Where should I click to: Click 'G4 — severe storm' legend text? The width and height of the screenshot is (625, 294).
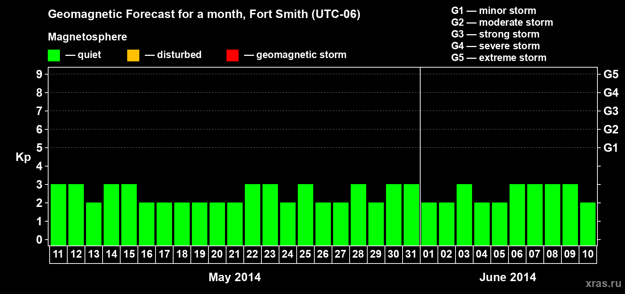pyautogui.click(x=496, y=46)
